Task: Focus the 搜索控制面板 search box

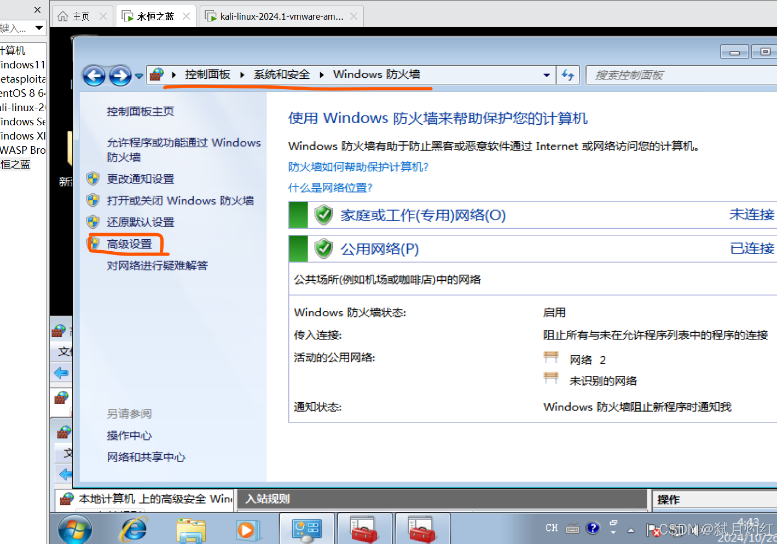Action: click(681, 75)
